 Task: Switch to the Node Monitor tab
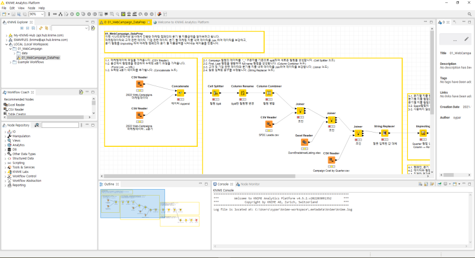coord(248,184)
